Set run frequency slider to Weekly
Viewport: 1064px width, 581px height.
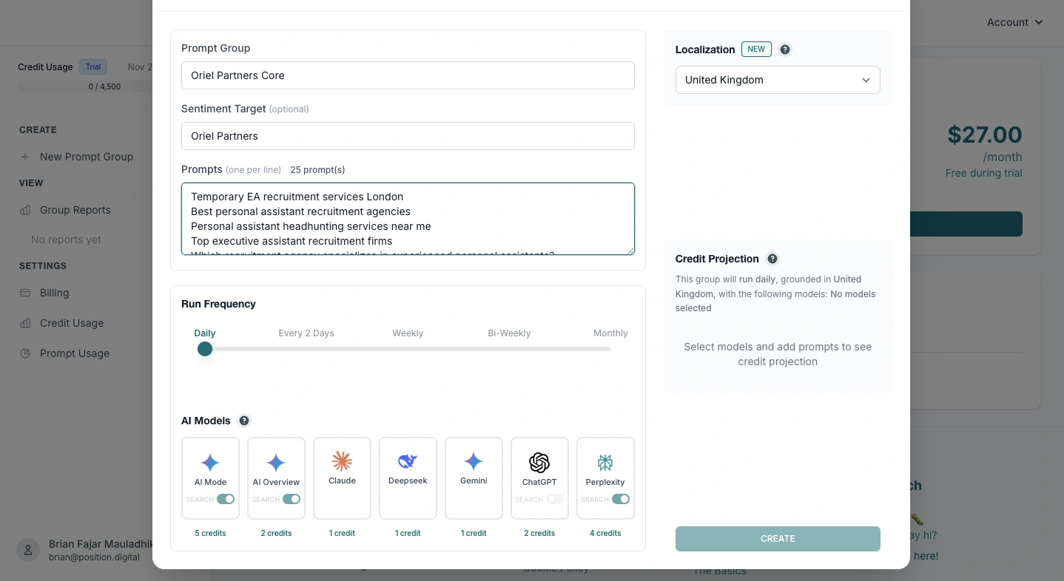coord(408,349)
